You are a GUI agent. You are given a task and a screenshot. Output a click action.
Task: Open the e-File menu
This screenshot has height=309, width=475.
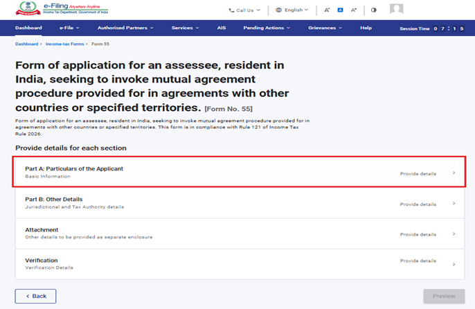coord(69,28)
